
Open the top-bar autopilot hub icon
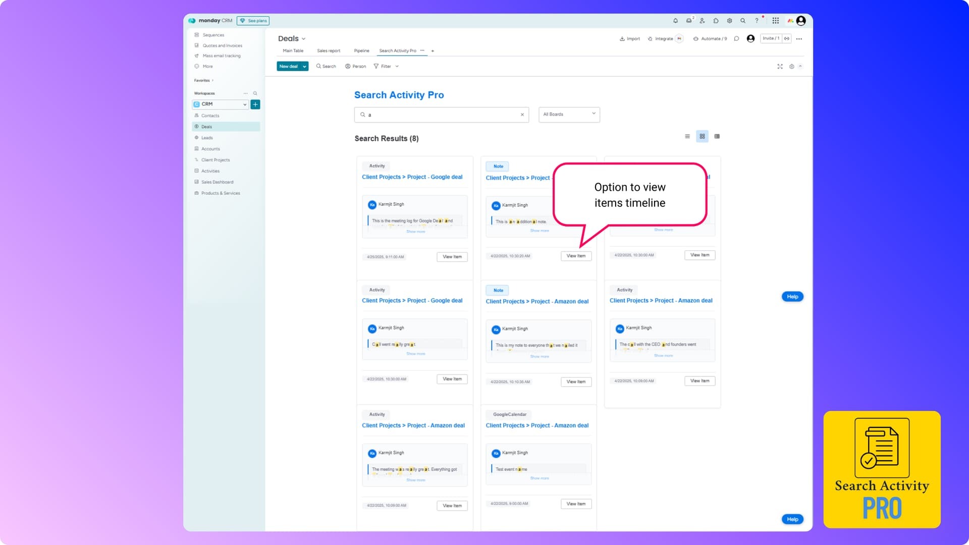(729, 21)
